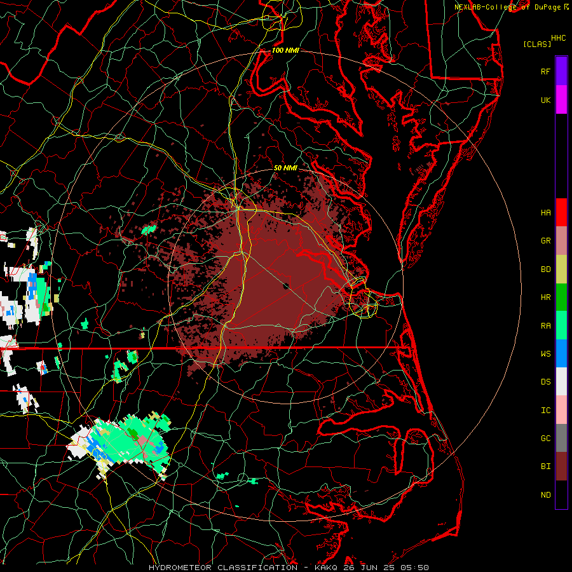Click the "UK" legend label

tap(545, 100)
